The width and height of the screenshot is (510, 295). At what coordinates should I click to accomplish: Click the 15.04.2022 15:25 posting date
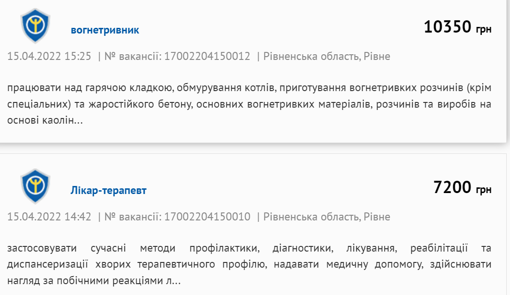(49, 56)
